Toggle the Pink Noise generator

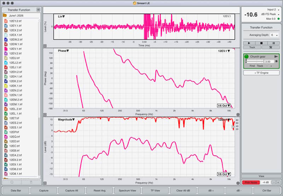(x=251, y=182)
